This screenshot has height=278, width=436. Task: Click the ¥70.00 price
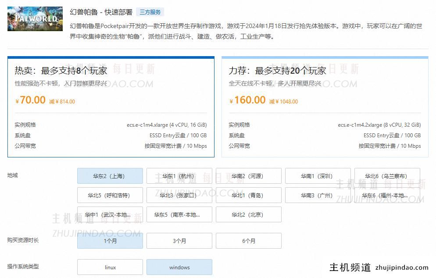pyautogui.click(x=30, y=100)
